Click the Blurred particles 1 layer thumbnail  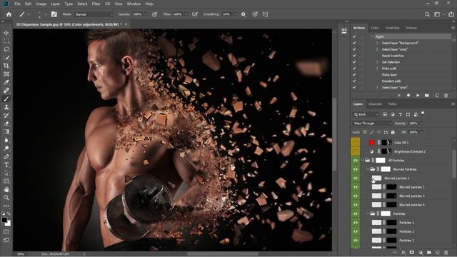376,178
